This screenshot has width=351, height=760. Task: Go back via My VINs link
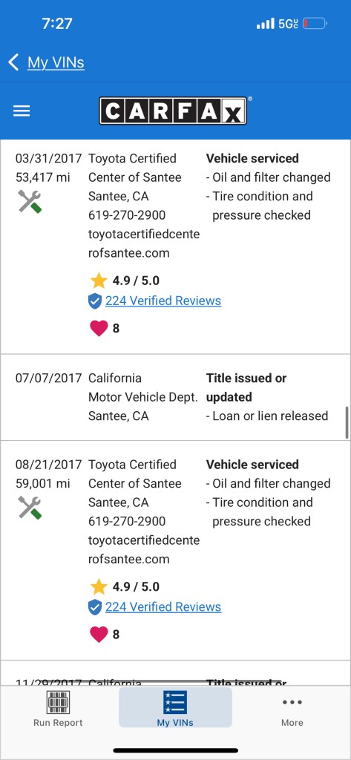click(x=56, y=62)
